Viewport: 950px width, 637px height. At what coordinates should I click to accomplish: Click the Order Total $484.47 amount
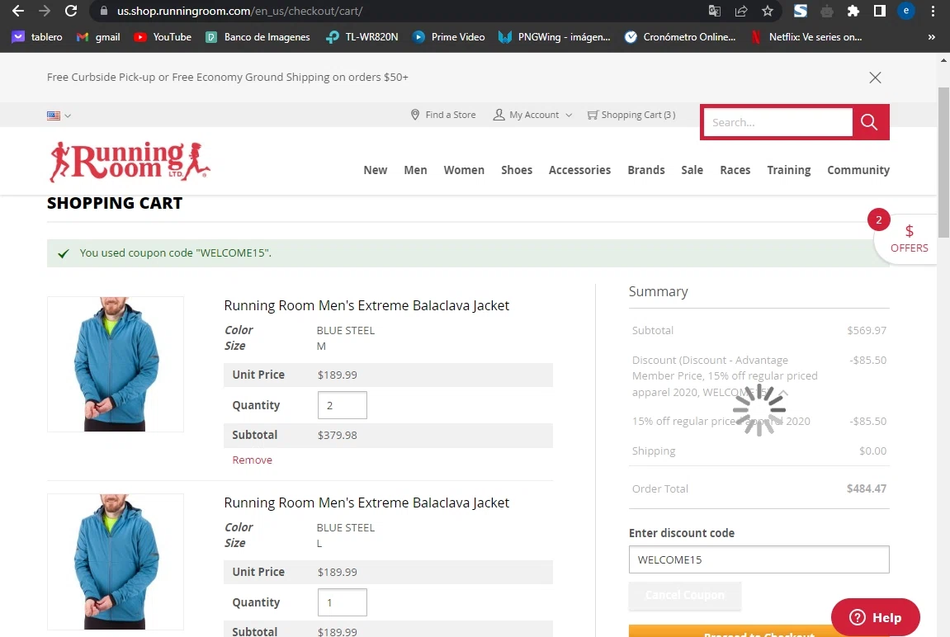click(867, 488)
